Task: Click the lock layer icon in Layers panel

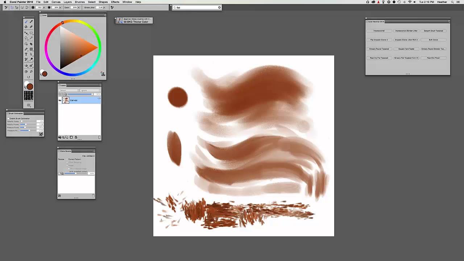Action: 76,137
